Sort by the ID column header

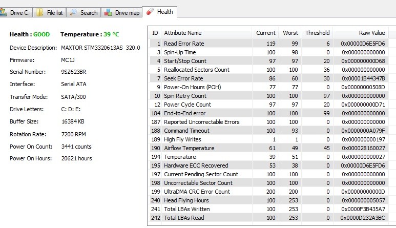[x=155, y=33]
